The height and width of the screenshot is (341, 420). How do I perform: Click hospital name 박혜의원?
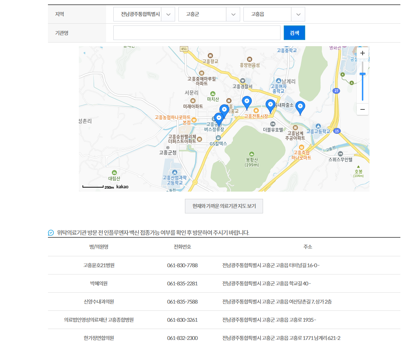click(99, 283)
